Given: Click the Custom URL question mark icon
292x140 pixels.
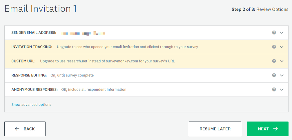Looking at the screenshot, I should pyautogui.click(x=274, y=61).
